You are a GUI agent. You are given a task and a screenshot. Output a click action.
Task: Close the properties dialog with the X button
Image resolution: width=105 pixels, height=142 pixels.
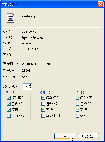pos(100,4)
